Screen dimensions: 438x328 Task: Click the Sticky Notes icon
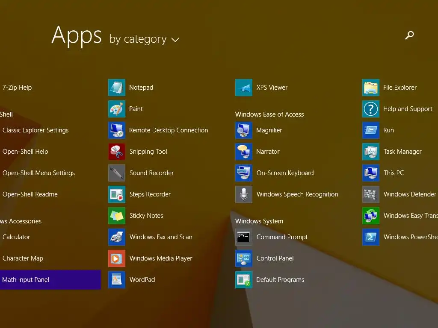116,216
